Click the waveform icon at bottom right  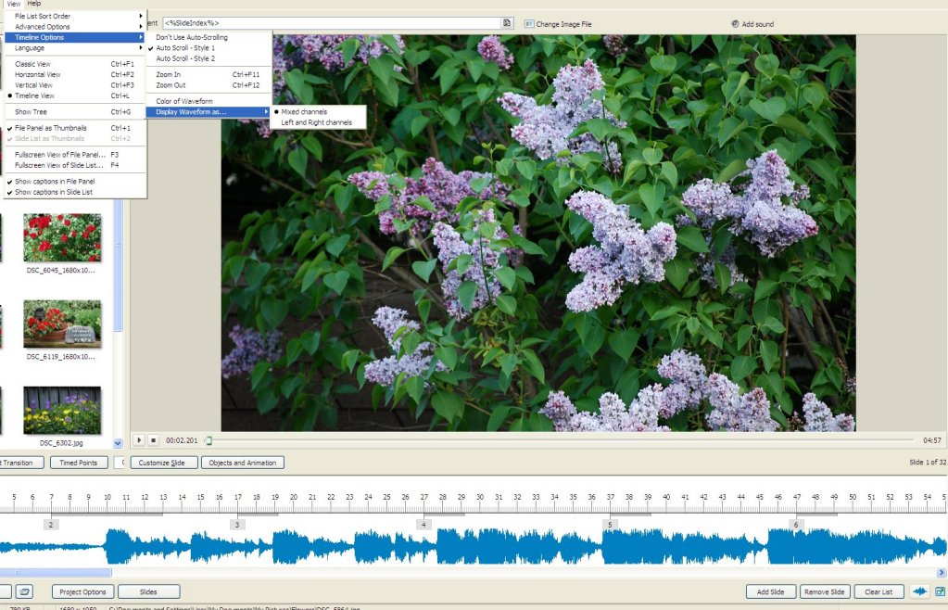[x=920, y=591]
